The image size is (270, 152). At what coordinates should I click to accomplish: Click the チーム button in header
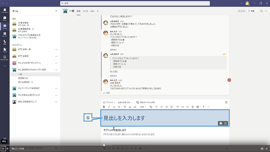241,11
